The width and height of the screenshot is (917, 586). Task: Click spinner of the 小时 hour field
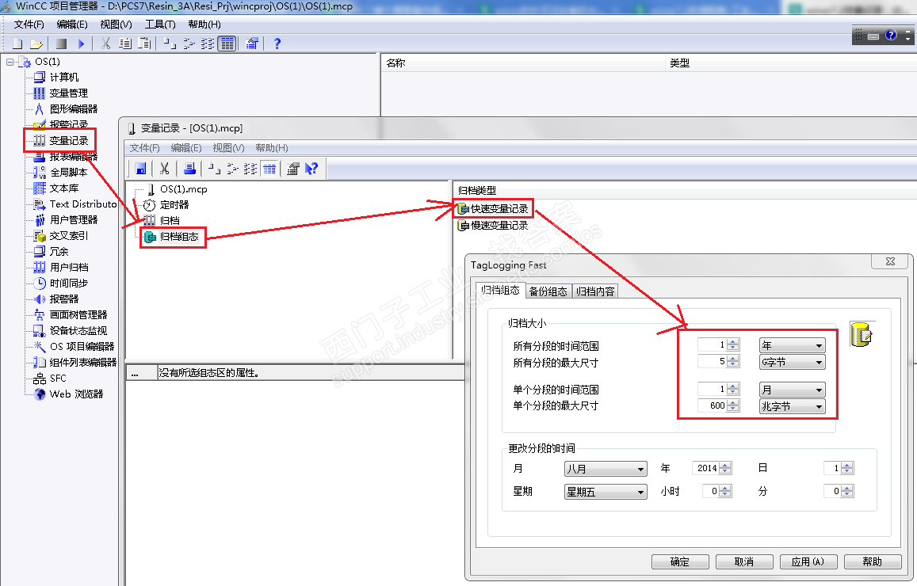724,491
